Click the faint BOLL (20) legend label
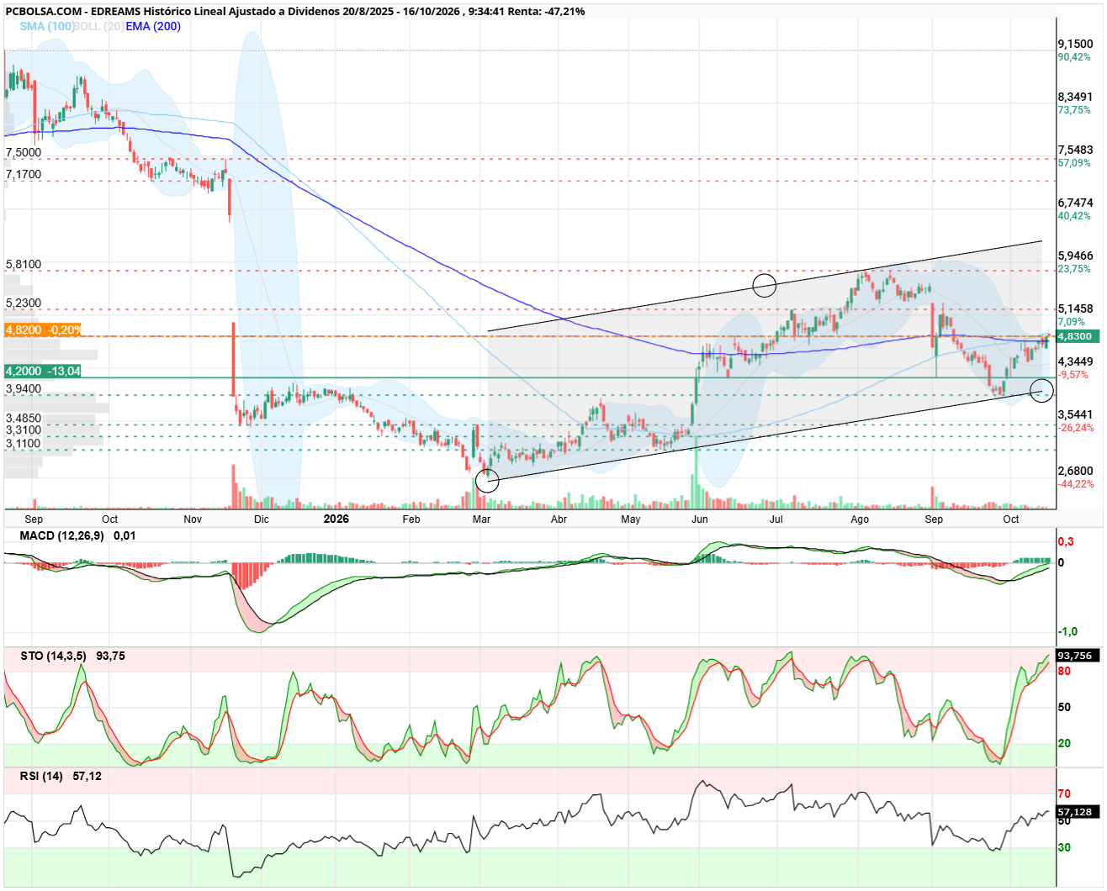 coord(100,26)
